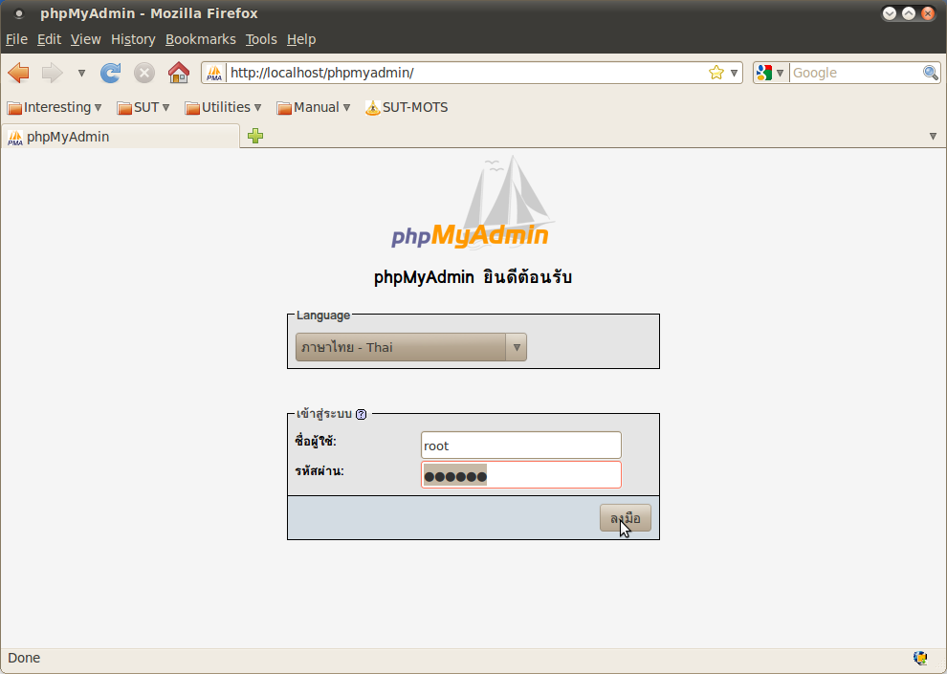Click the masked password field
This screenshot has height=674, width=947.
tap(520, 475)
